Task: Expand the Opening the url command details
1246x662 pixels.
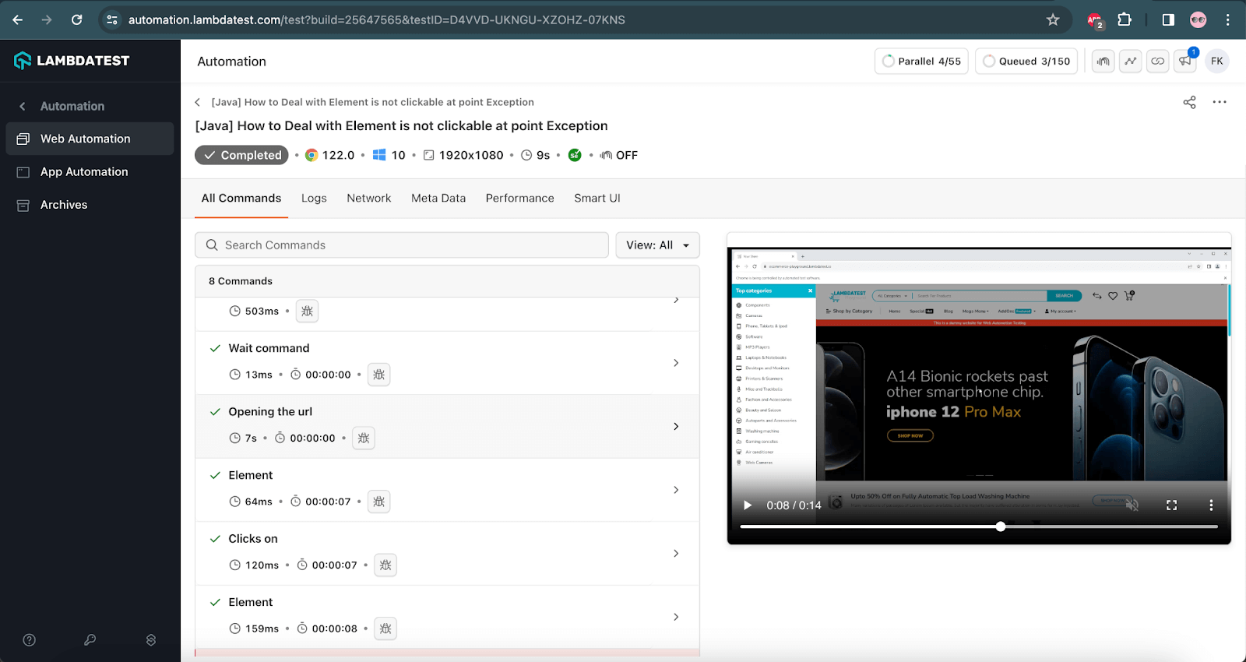Action: click(x=676, y=427)
